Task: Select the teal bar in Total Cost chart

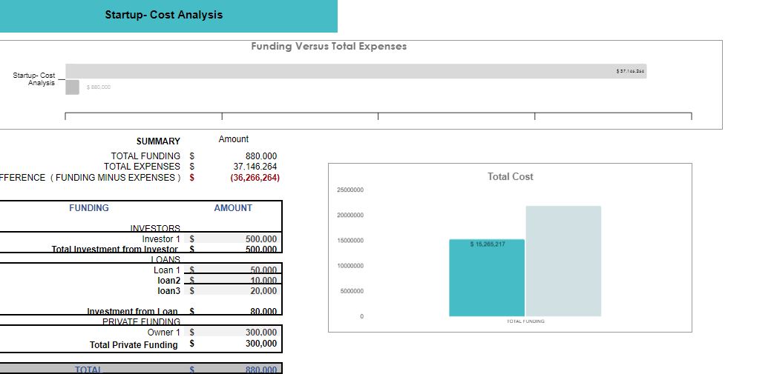Action: (487, 278)
